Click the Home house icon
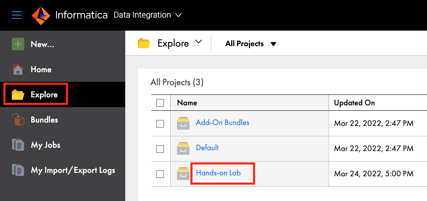Image resolution: width=427 pixels, height=201 pixels. [18, 69]
